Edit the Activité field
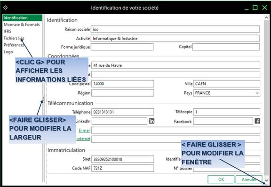The width and height of the screenshot is (271, 187). 175,39
